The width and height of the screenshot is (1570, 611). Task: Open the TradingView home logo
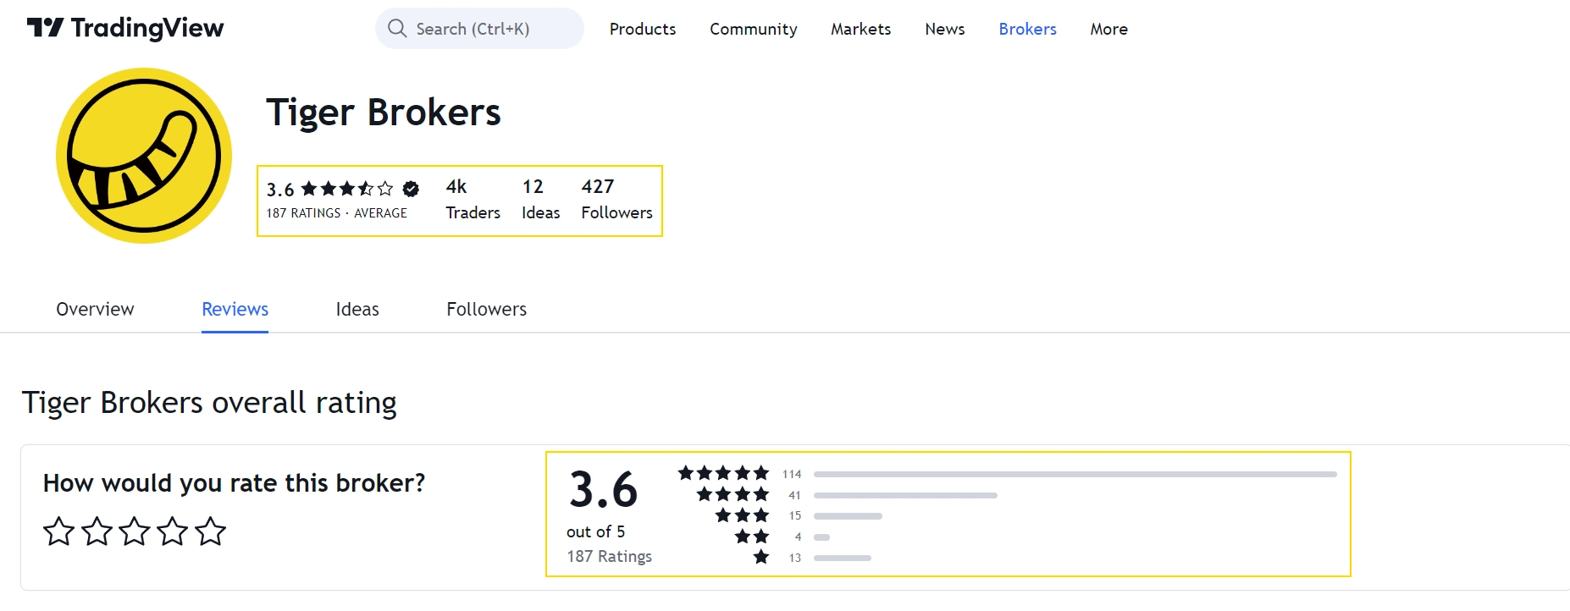(125, 29)
